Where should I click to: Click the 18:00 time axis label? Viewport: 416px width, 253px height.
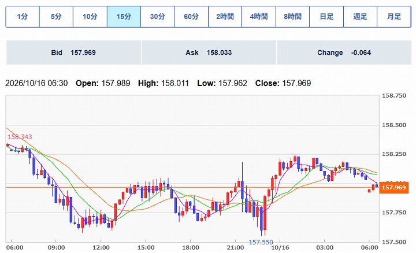[x=191, y=248]
